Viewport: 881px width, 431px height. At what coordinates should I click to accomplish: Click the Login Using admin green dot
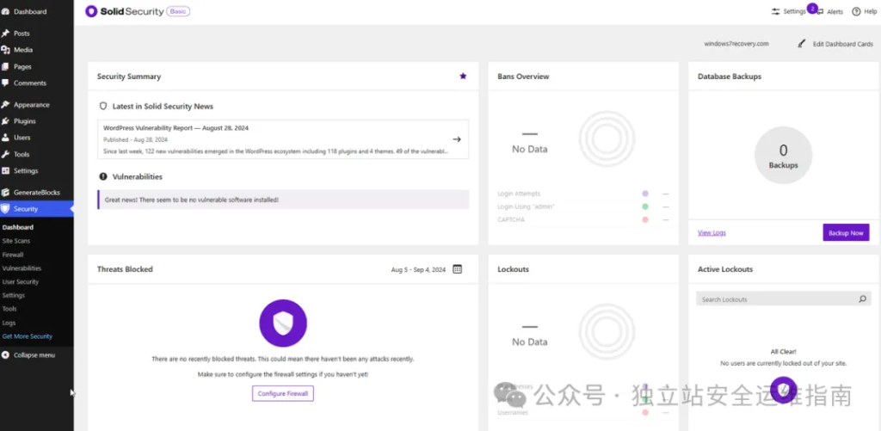645,206
